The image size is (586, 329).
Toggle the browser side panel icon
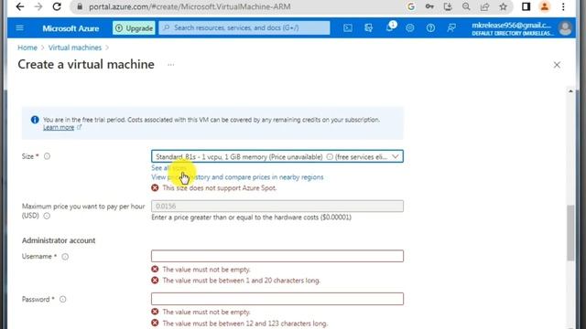point(526,6)
